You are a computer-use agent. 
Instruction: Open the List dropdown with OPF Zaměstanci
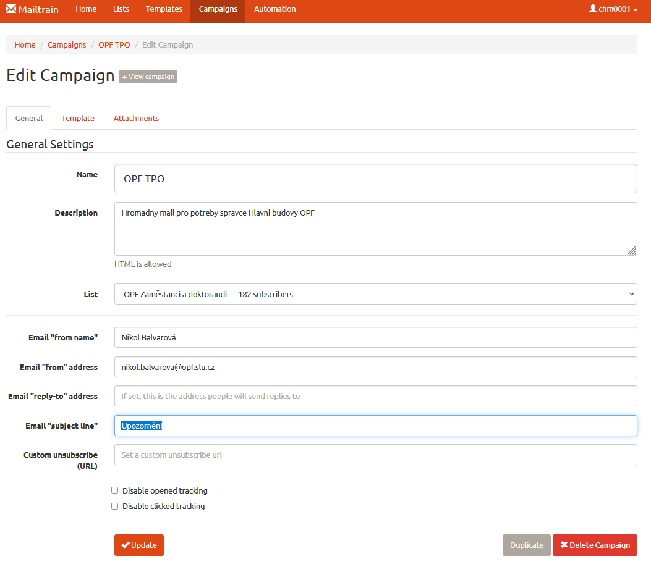(376, 294)
